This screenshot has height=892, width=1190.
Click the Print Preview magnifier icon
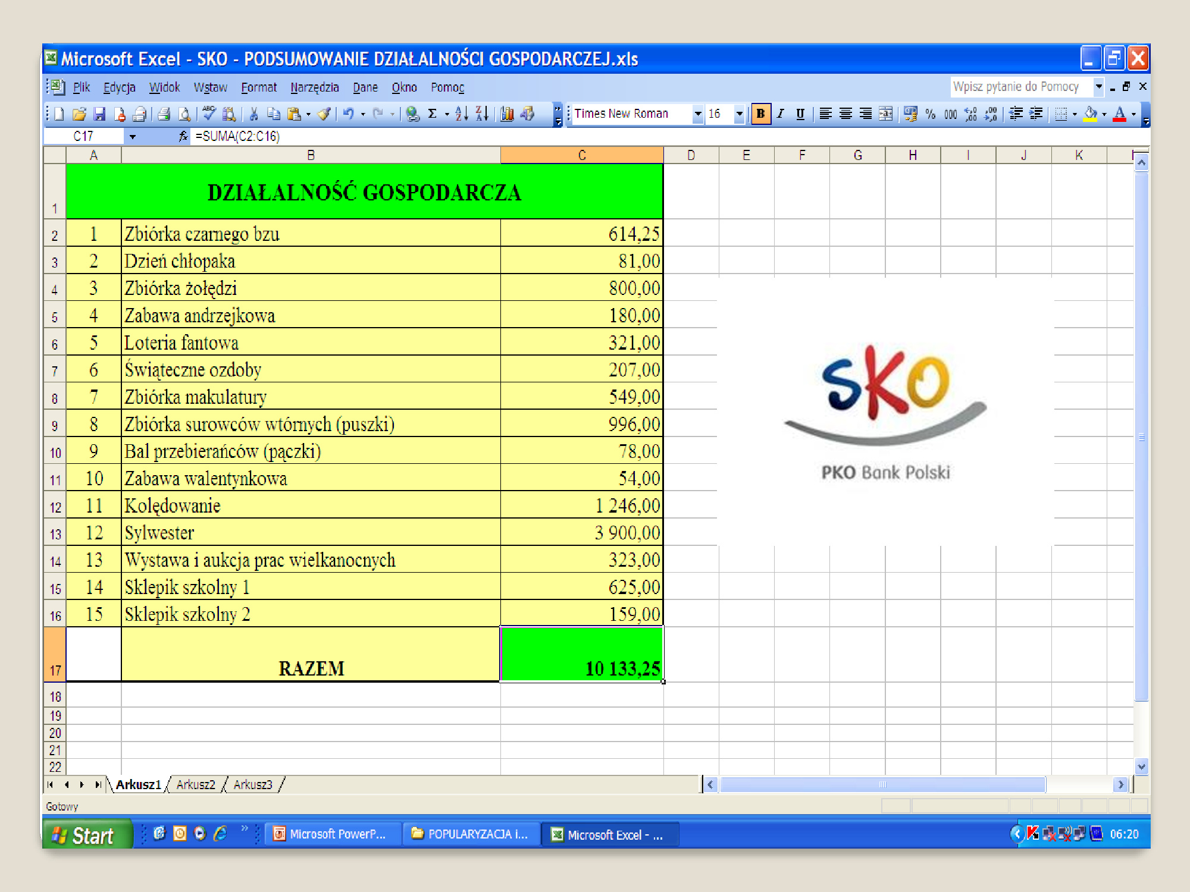(185, 114)
